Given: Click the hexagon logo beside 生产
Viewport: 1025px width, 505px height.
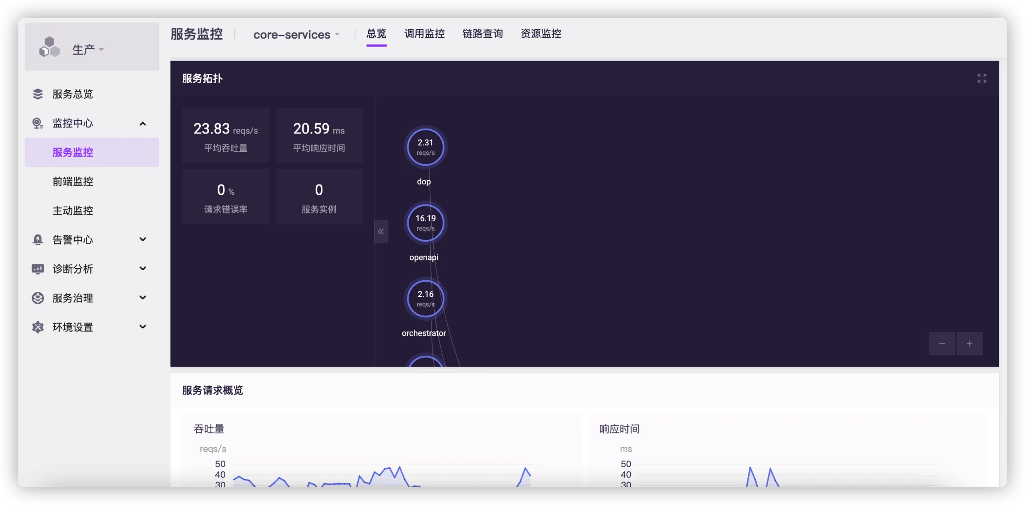Looking at the screenshot, I should pyautogui.click(x=49, y=47).
